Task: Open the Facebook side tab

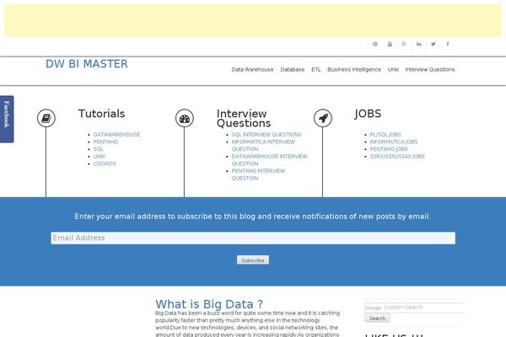Action: [x=7, y=119]
